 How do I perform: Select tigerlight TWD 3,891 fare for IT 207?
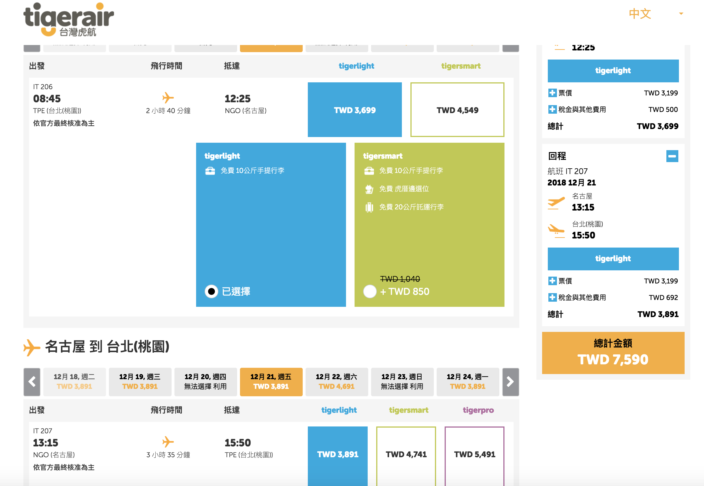(x=337, y=456)
